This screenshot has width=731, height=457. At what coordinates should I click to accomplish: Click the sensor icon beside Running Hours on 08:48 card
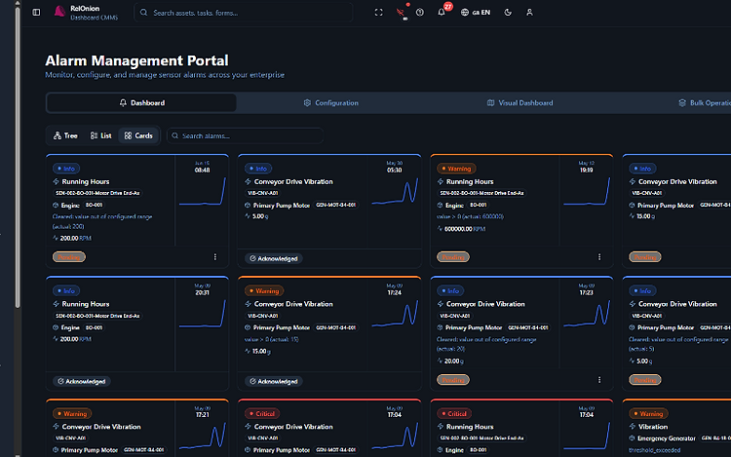[56, 181]
